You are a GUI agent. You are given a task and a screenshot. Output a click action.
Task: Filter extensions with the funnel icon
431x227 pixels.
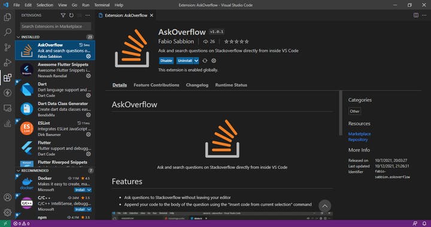(63, 16)
